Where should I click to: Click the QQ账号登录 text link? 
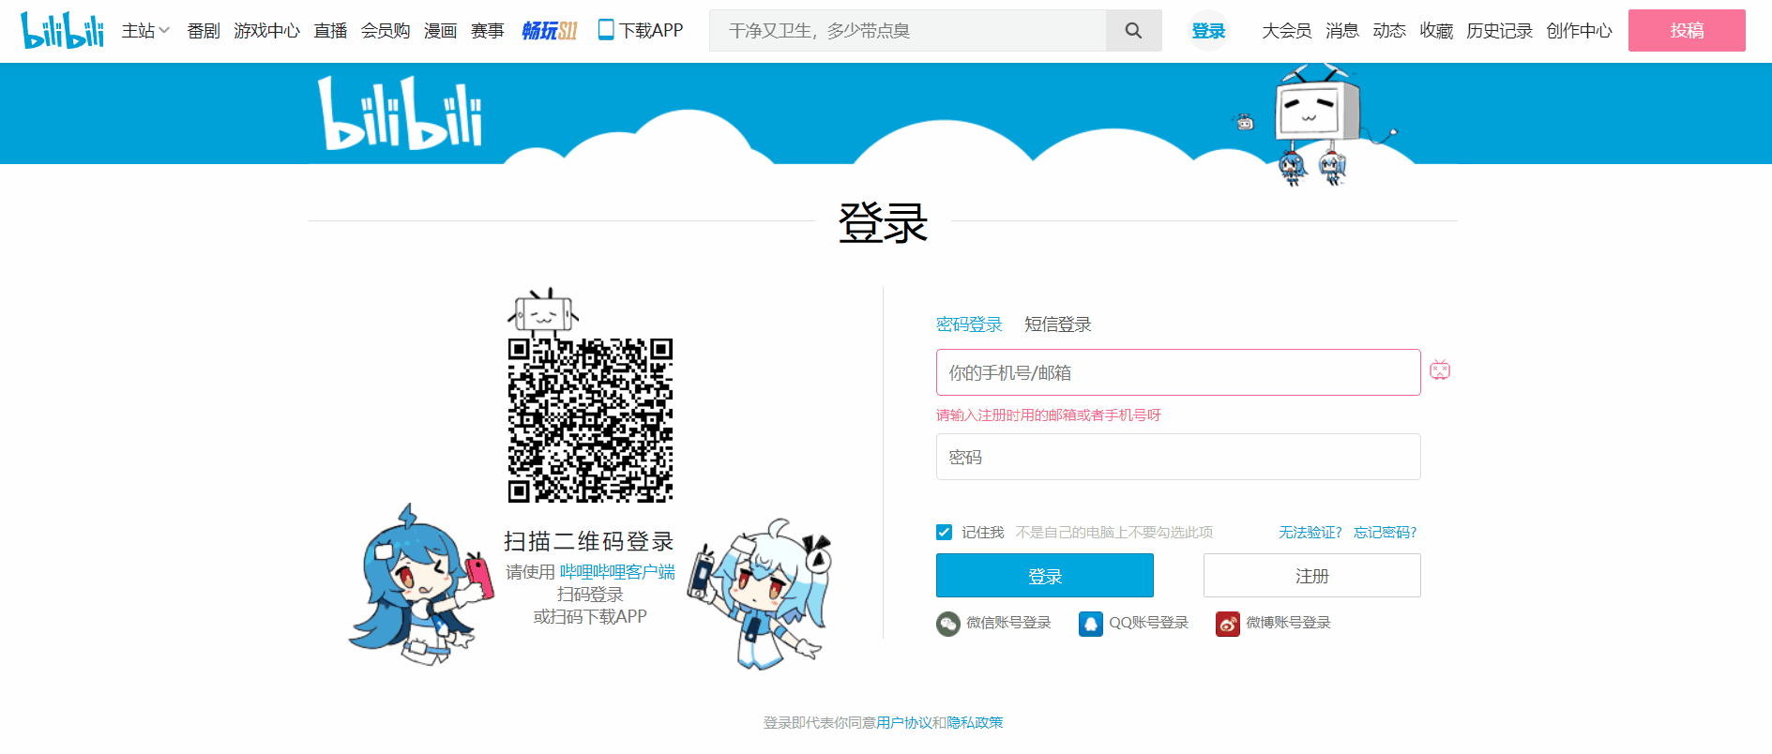(1148, 623)
